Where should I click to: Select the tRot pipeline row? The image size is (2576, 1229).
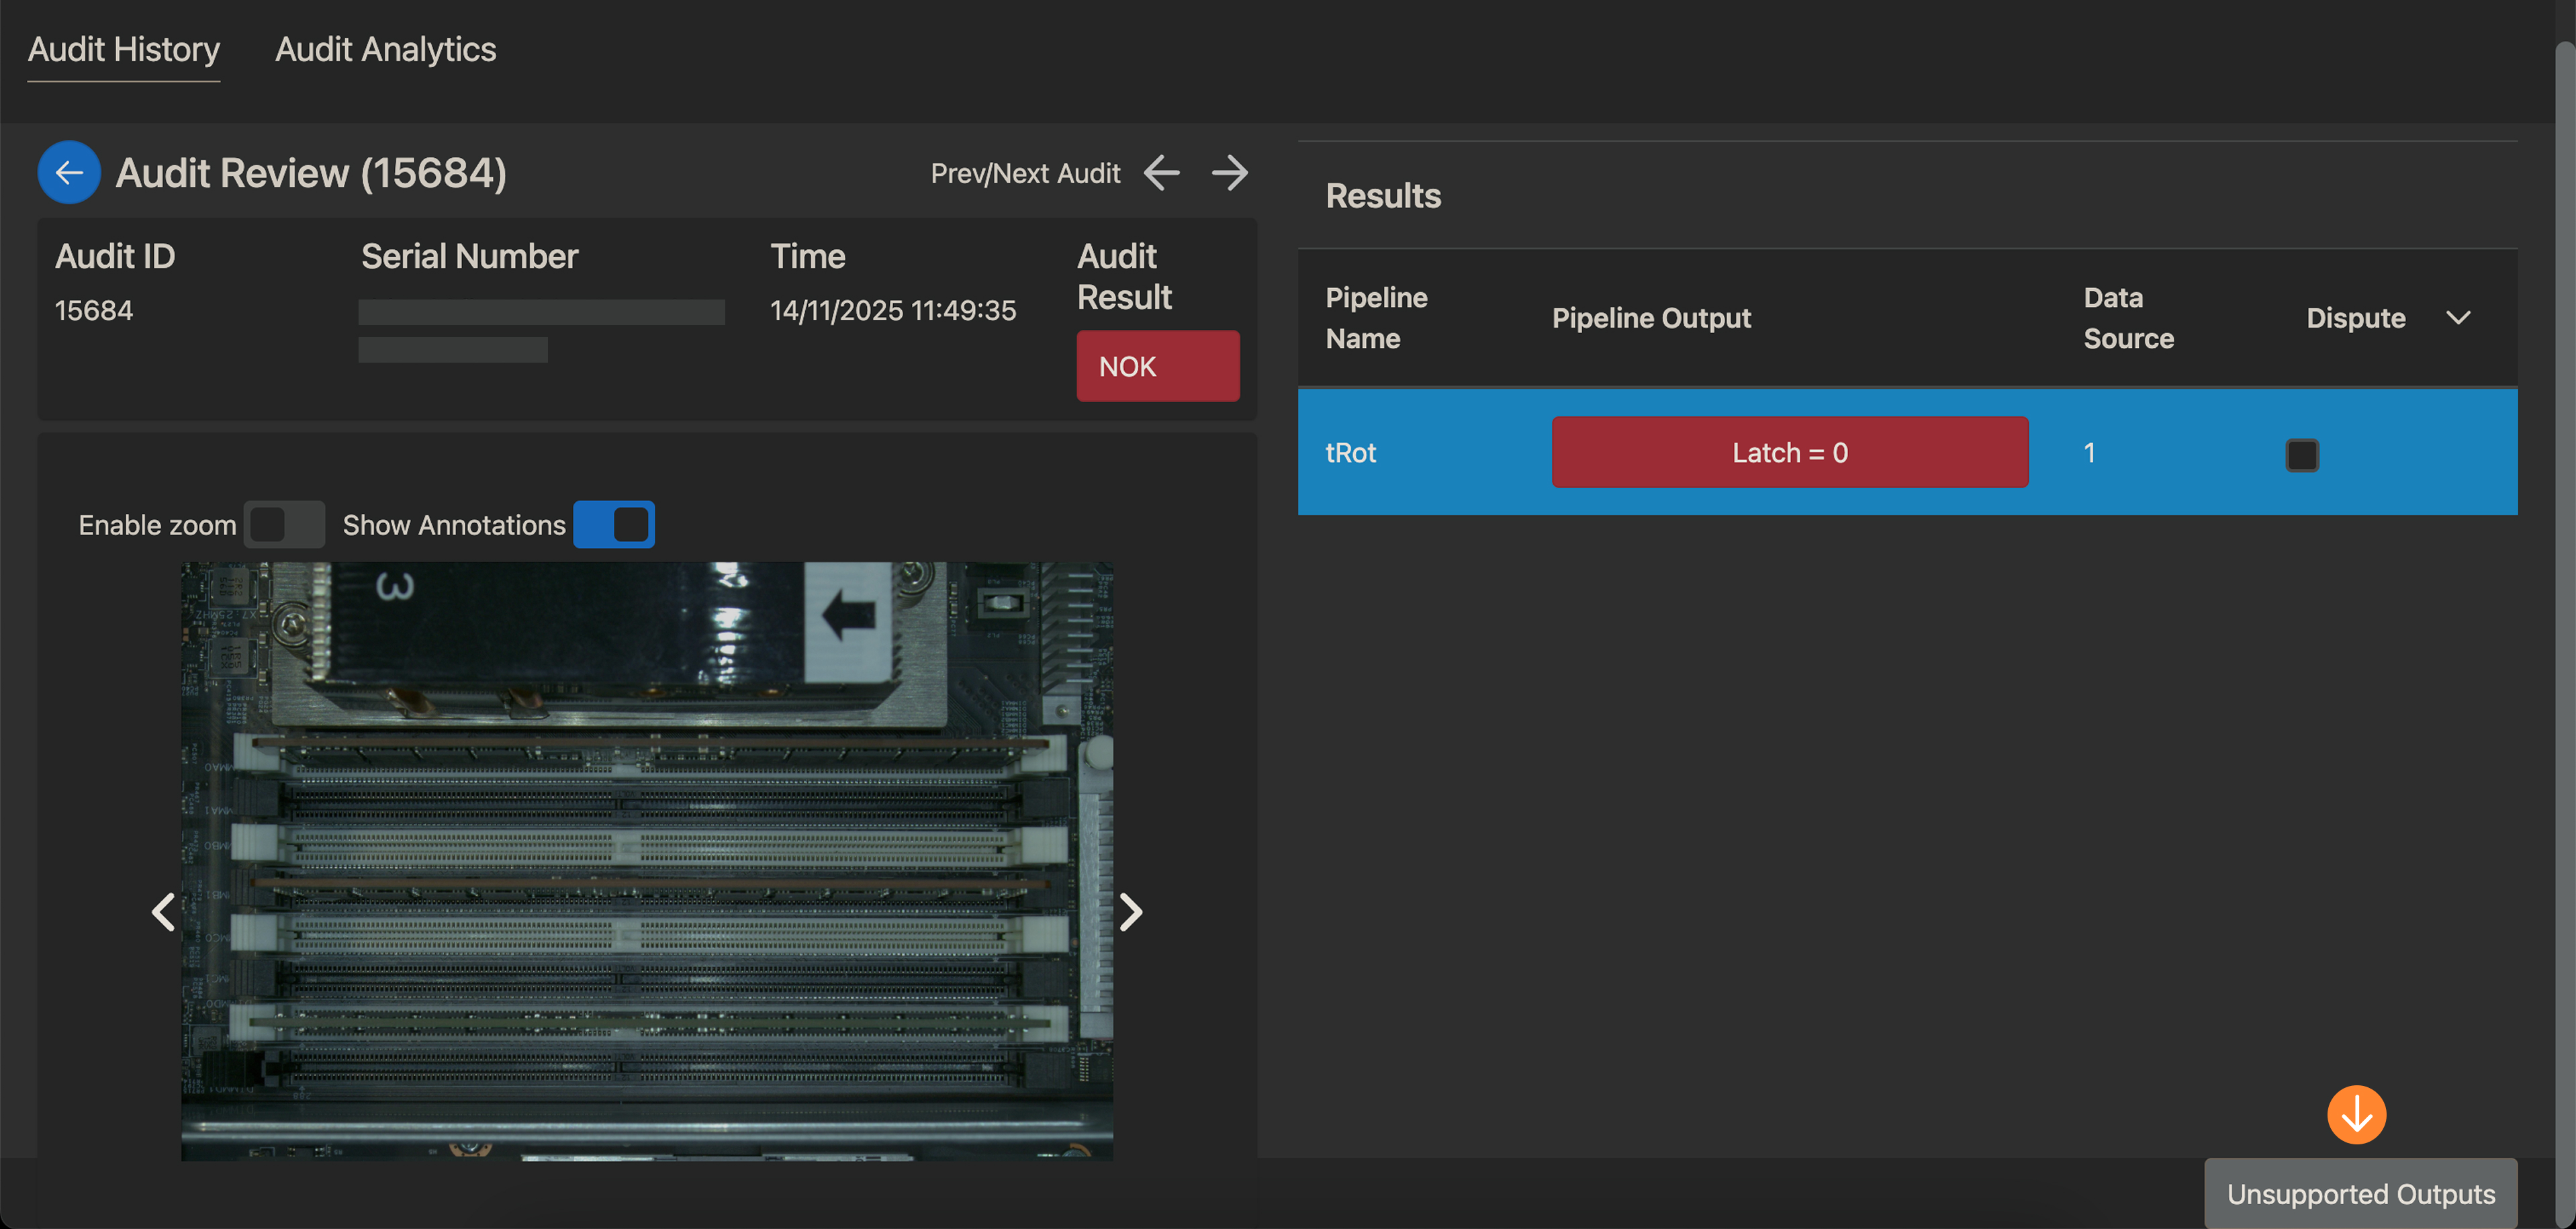1351,453
